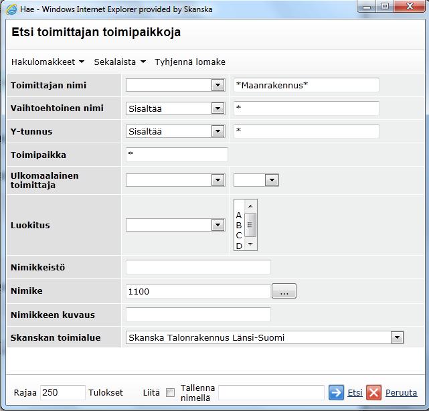Click the Nimike browse button with ellipsis
This screenshot has width=429, height=411.
click(x=284, y=291)
